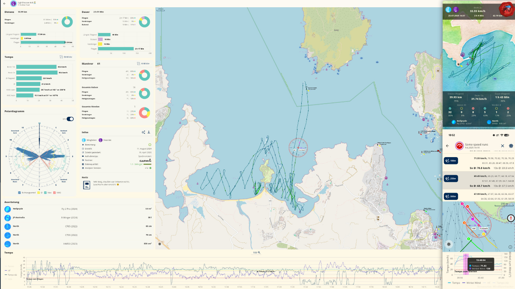Uncheck the Max checkbox in the polar legend
515x289 pixels.
coord(46,192)
